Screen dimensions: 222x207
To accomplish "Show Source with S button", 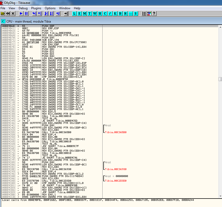I will [x=136, y=14].
